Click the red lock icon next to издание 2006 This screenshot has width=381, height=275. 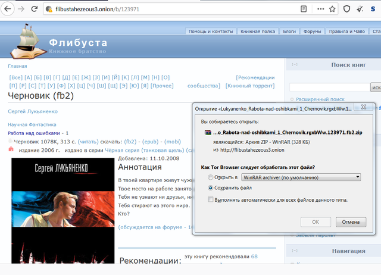pyautogui.click(x=11, y=149)
